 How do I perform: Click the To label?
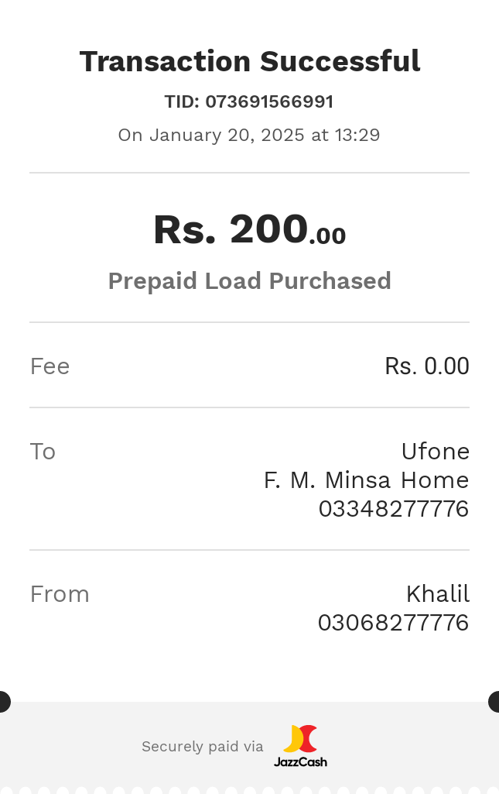tap(43, 451)
